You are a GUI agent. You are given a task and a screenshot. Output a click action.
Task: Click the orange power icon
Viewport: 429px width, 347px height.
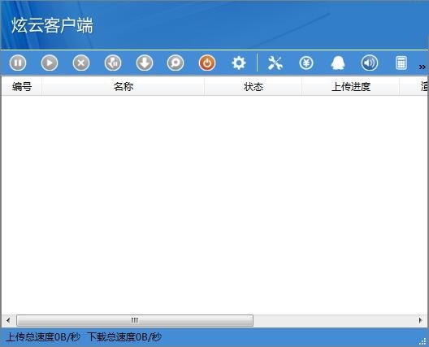tap(207, 63)
